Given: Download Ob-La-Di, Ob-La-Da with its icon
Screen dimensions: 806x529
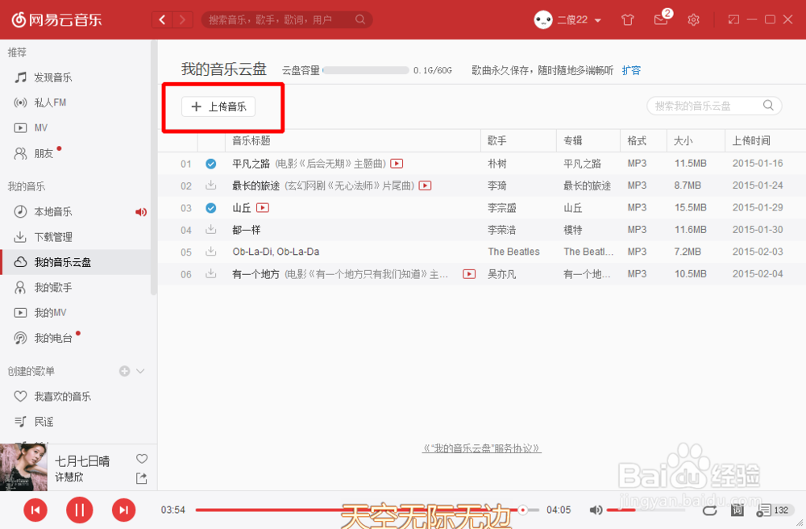Looking at the screenshot, I should (x=210, y=252).
